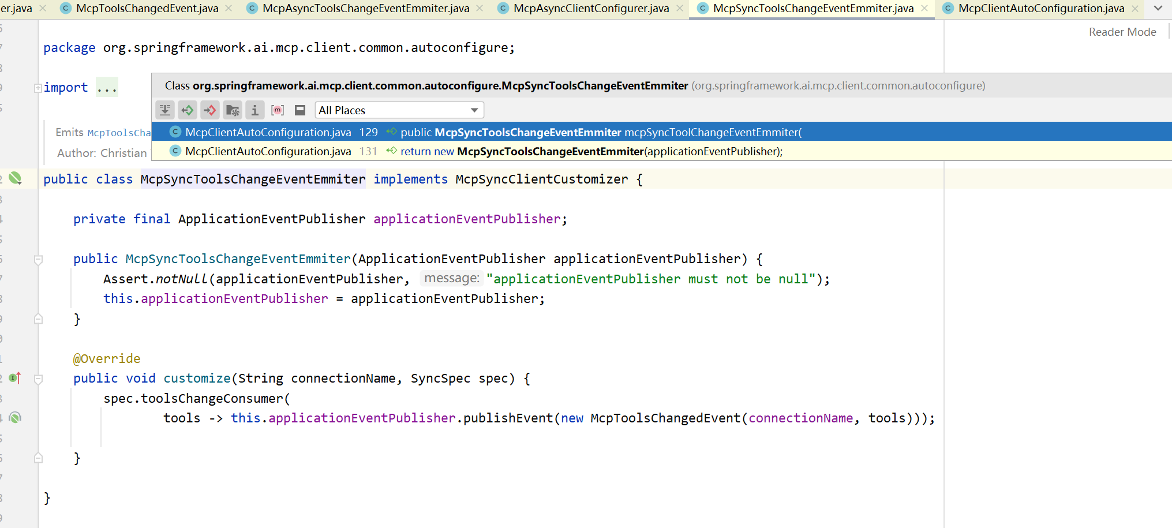Click the pink module [m] icon
The width and height of the screenshot is (1172, 528).
[278, 110]
